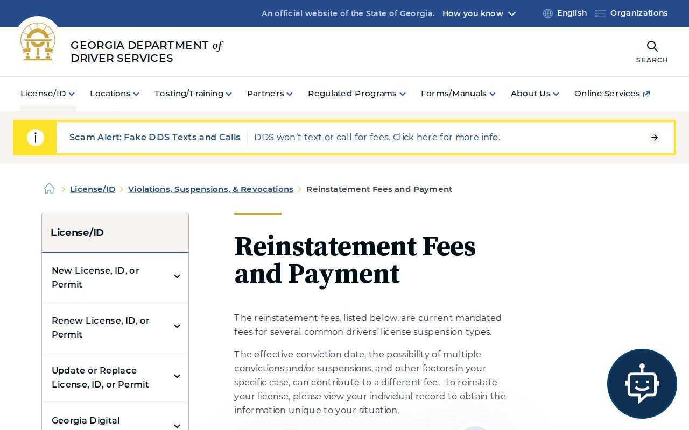Click the Reinstatement Fees and Payment breadcrumb text
This screenshot has height=430, width=689.
coord(379,189)
